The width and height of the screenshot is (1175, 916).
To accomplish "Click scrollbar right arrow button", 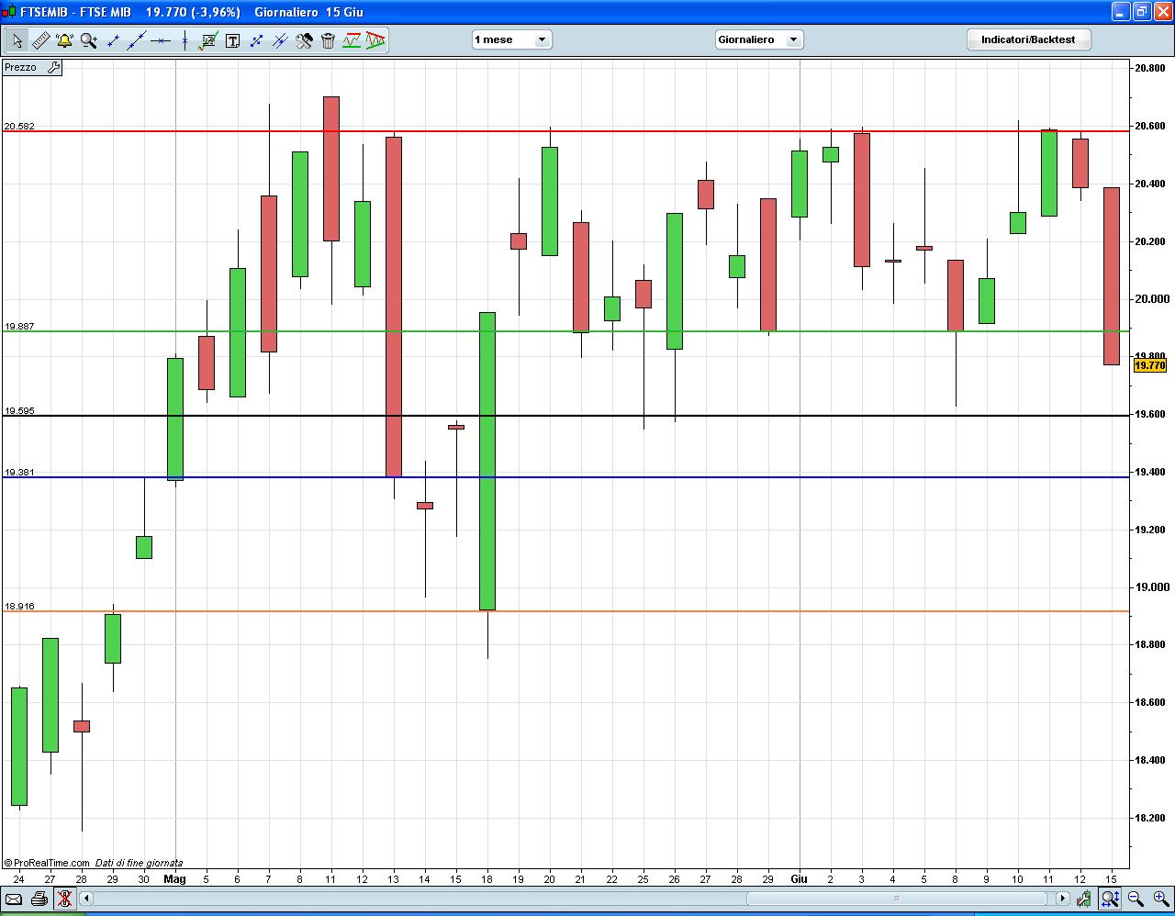I will pyautogui.click(x=1063, y=899).
